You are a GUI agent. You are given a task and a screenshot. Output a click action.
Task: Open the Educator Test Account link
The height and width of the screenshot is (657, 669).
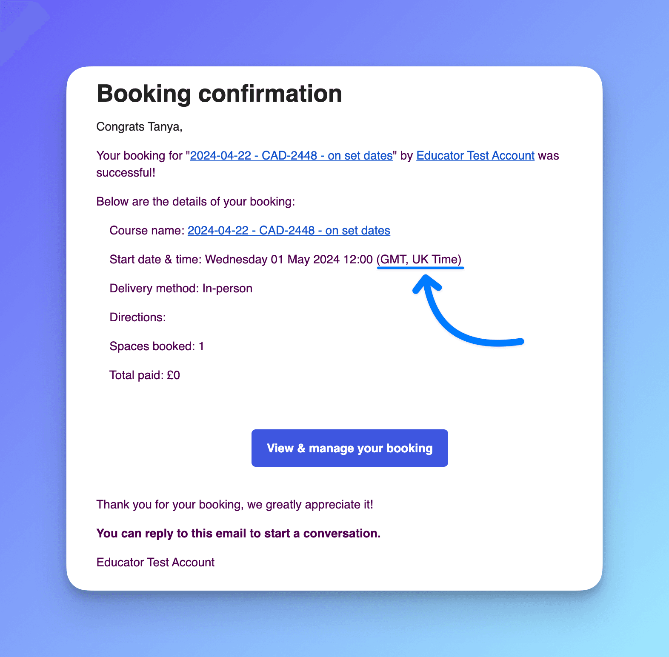(475, 156)
